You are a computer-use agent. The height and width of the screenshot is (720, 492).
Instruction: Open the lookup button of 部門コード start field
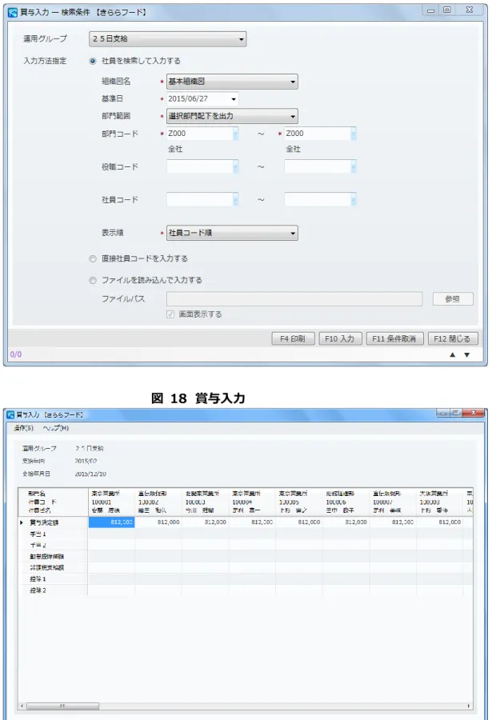[236, 134]
